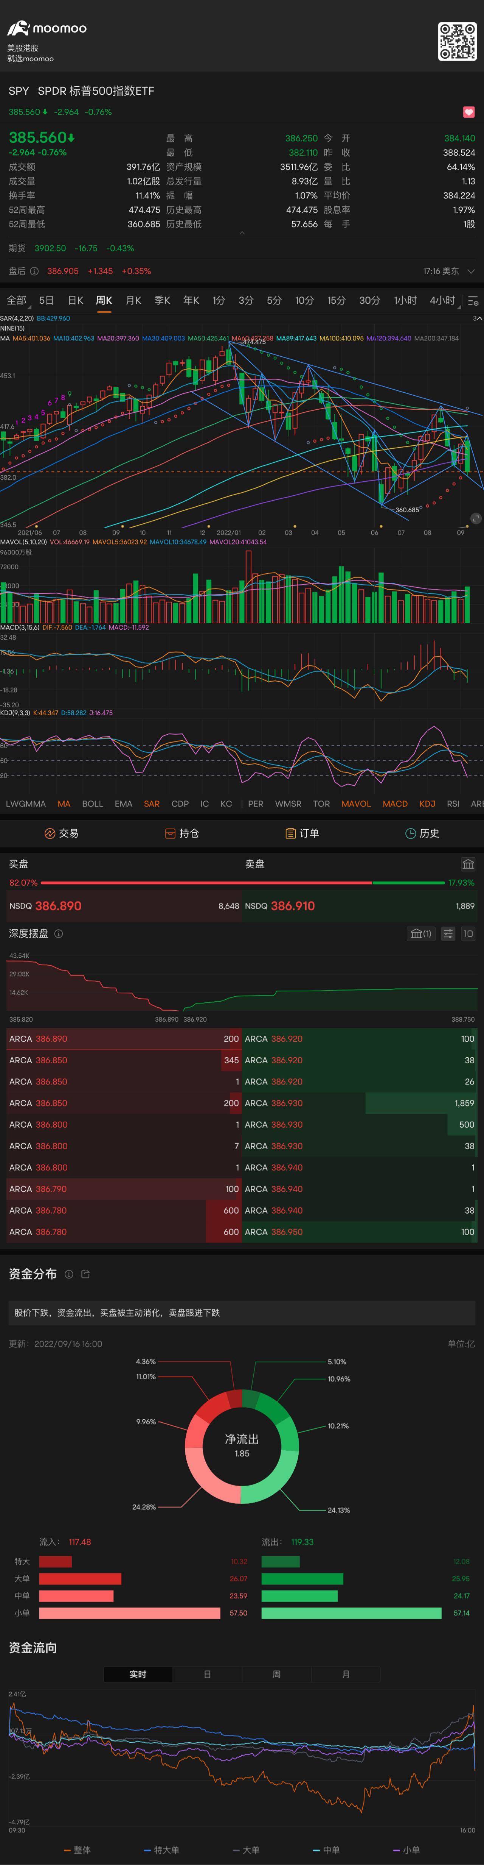The width and height of the screenshot is (484, 1865).
Task: Toggle the 整体 legend line
Action: (78, 1850)
